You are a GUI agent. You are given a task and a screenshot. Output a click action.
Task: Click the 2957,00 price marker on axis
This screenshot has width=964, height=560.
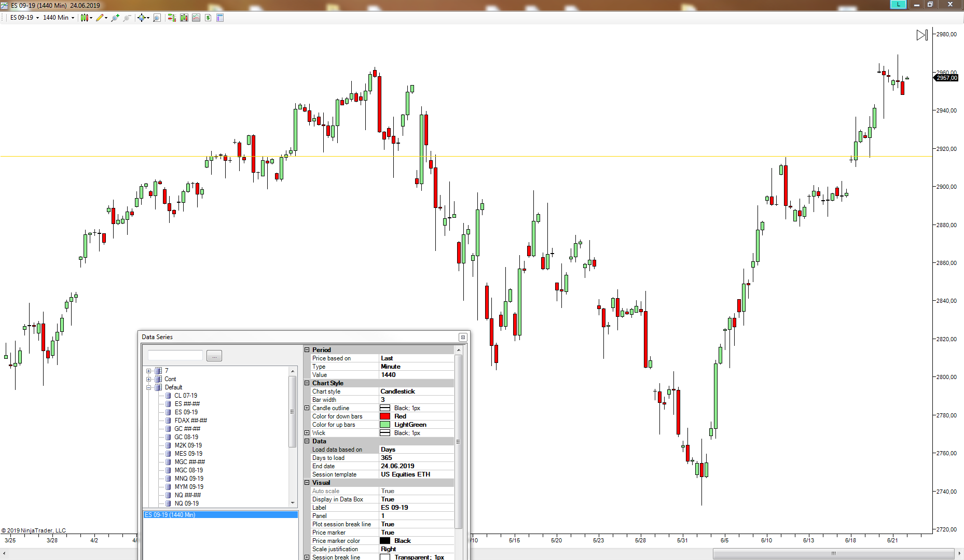tap(946, 78)
